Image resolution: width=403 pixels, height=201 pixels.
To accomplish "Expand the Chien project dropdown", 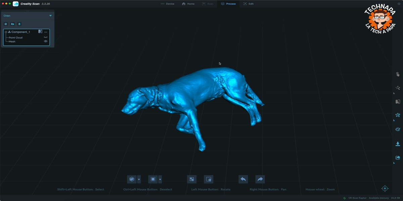I will (51, 16).
